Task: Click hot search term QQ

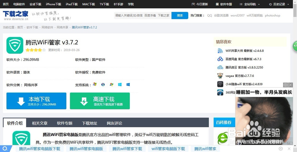Action: pos(209,15)
